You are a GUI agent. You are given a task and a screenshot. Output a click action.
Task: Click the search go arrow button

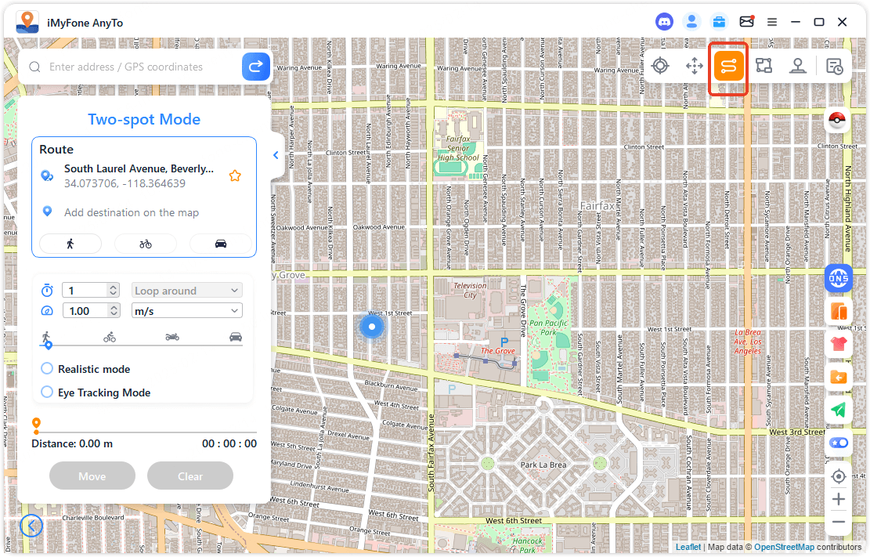[x=255, y=67]
